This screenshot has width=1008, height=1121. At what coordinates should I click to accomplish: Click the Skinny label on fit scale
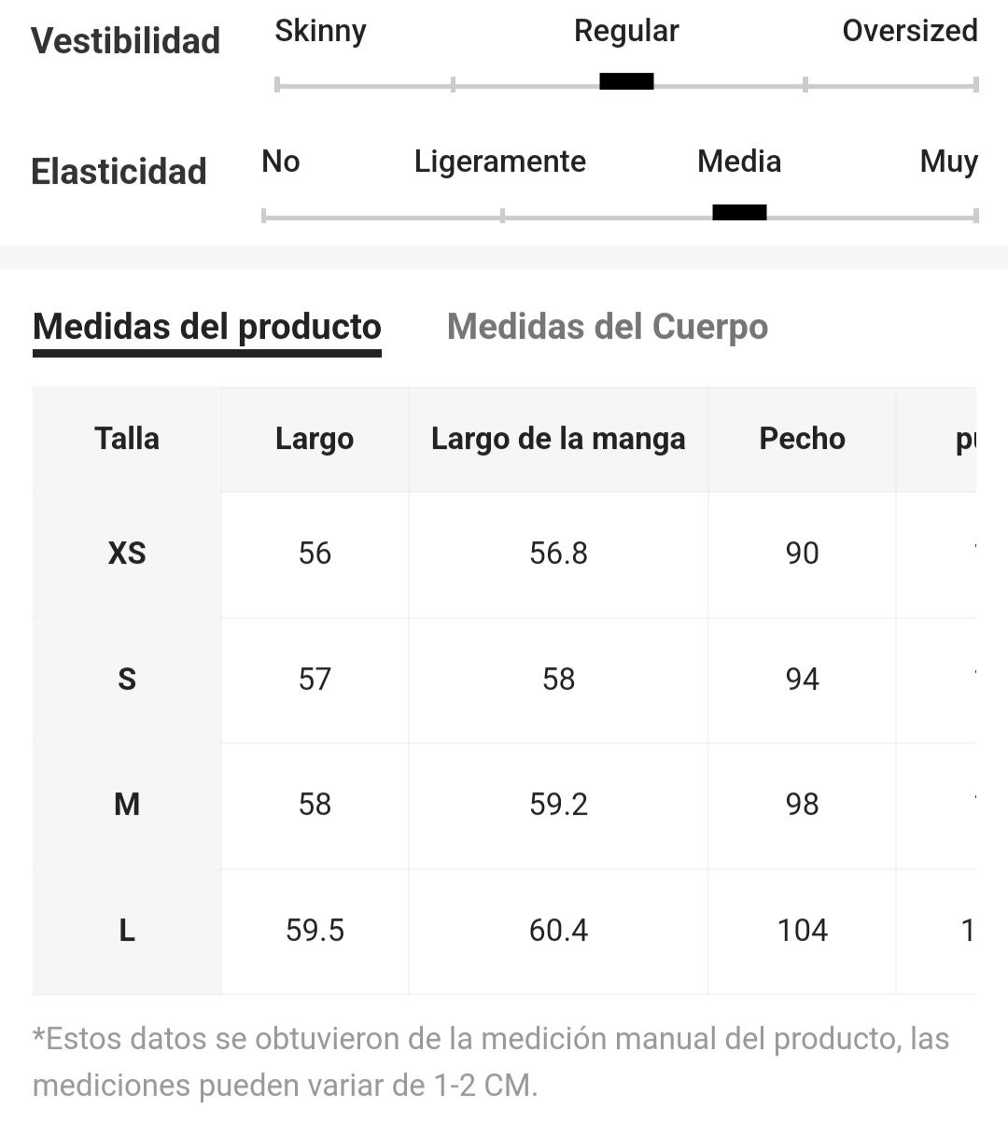(x=320, y=31)
